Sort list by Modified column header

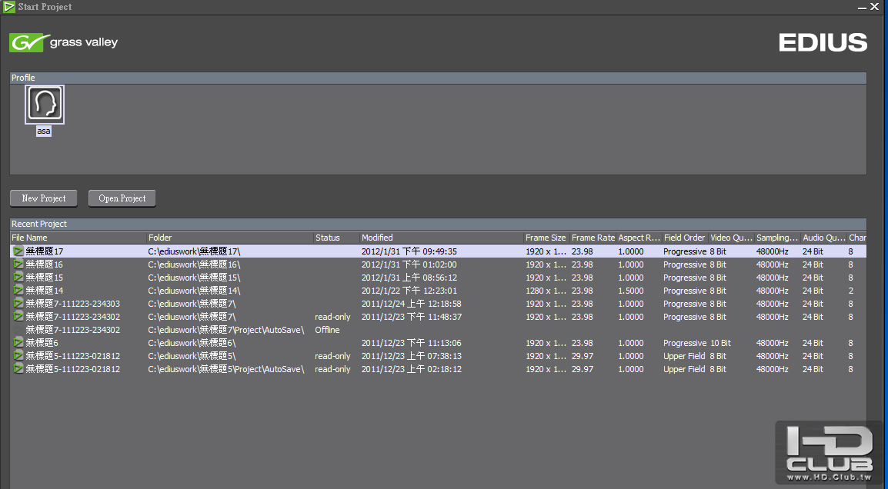[x=441, y=238]
